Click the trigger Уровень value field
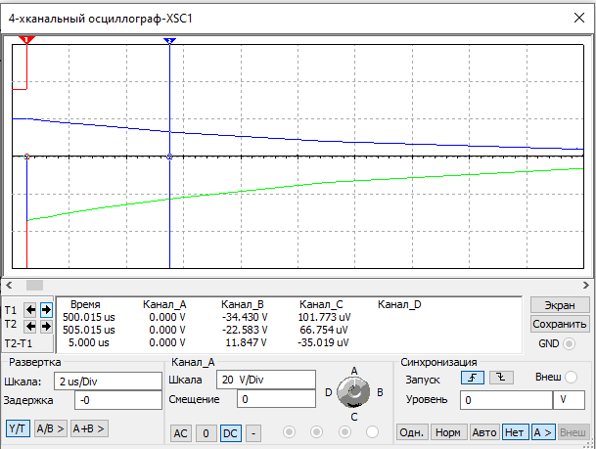 [506, 400]
